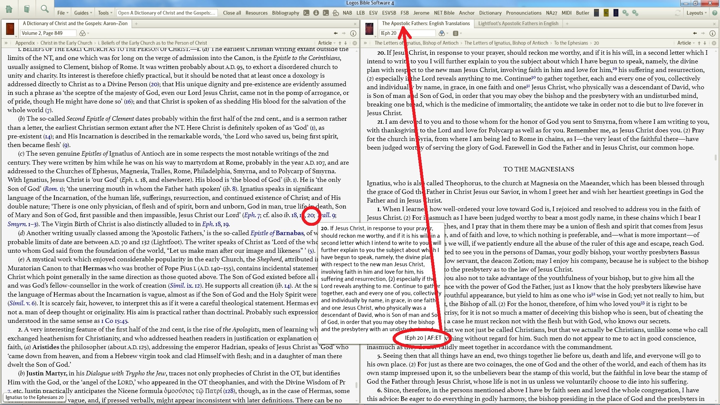Viewport: 720px width, 405px height.
Task: Open the Help question mark icon
Action: [715, 13]
